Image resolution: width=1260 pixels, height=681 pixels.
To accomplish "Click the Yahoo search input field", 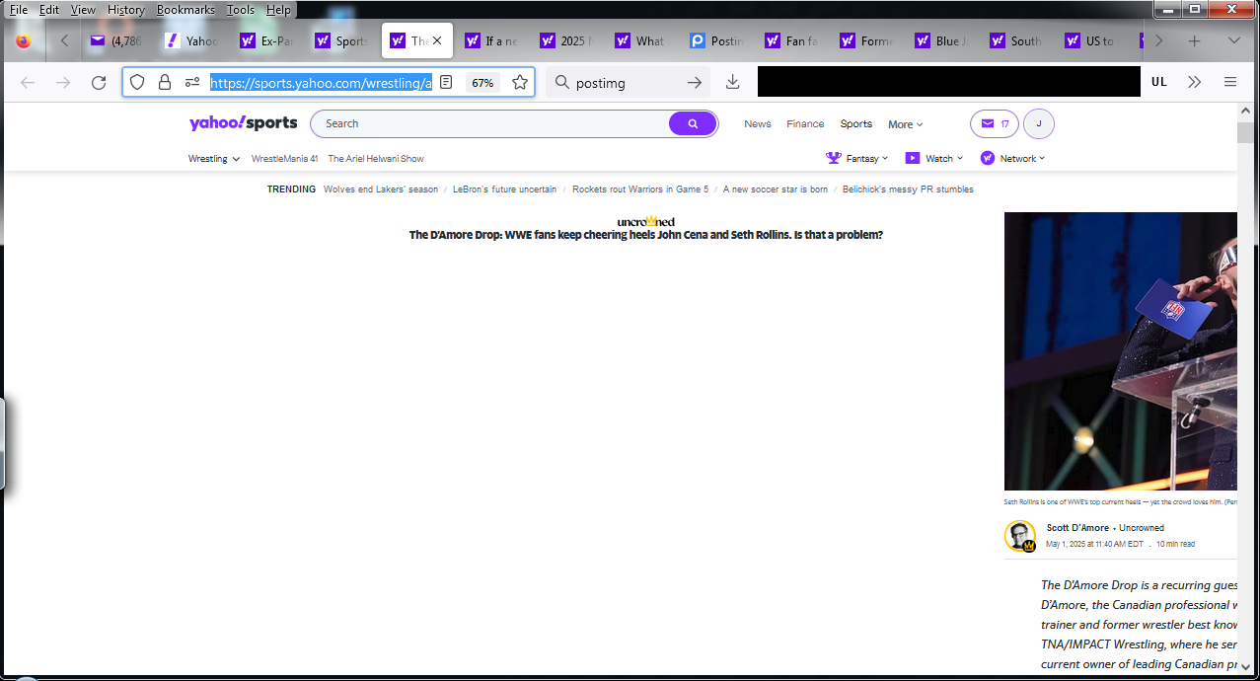I will [489, 123].
